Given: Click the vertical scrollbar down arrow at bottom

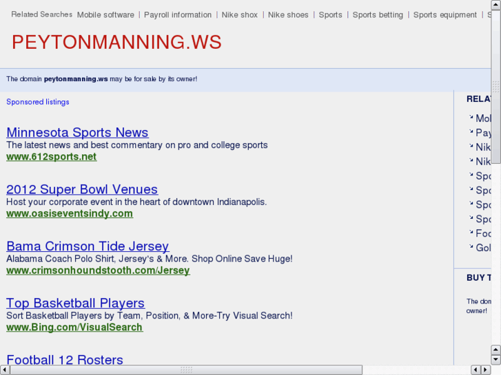Looking at the screenshot, I should click(495, 360).
